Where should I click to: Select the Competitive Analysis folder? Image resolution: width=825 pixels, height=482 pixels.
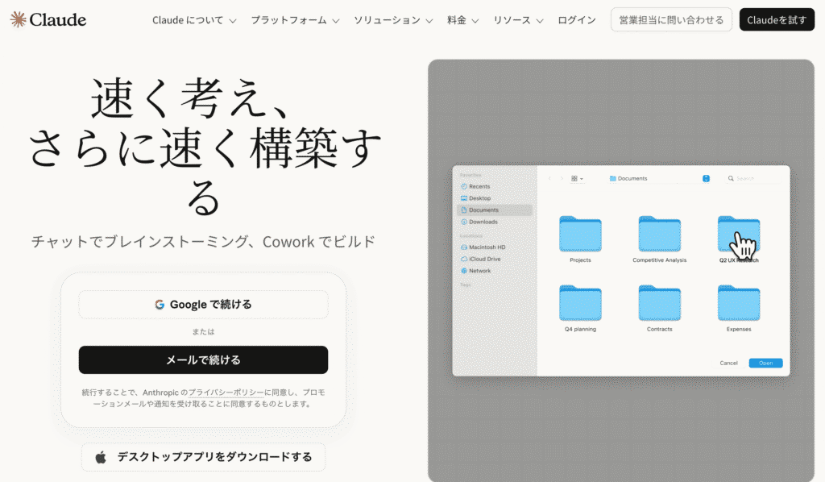pyautogui.click(x=659, y=235)
